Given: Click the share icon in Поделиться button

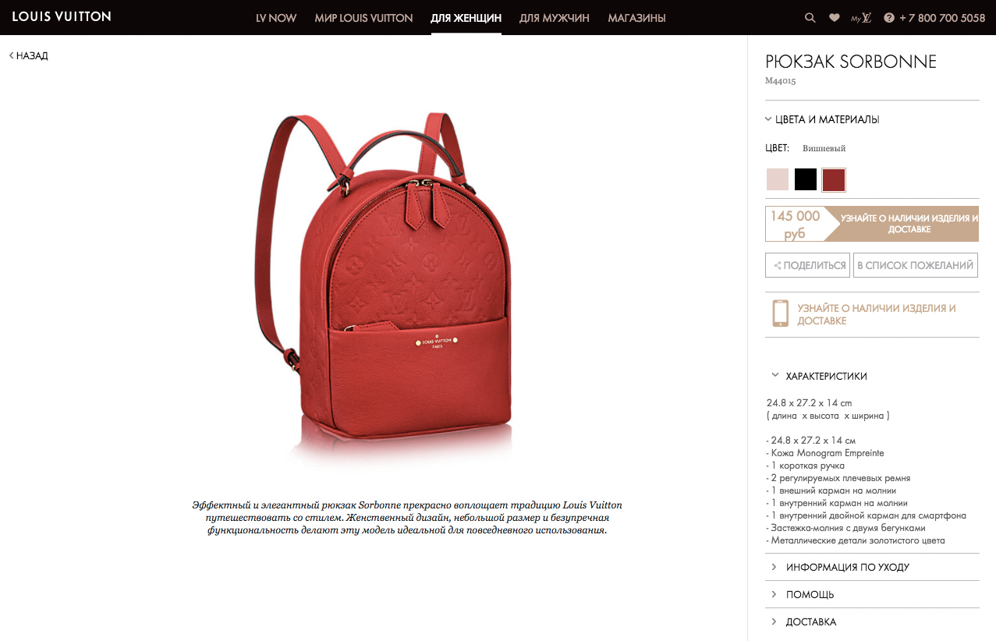Looking at the screenshot, I should [x=777, y=266].
